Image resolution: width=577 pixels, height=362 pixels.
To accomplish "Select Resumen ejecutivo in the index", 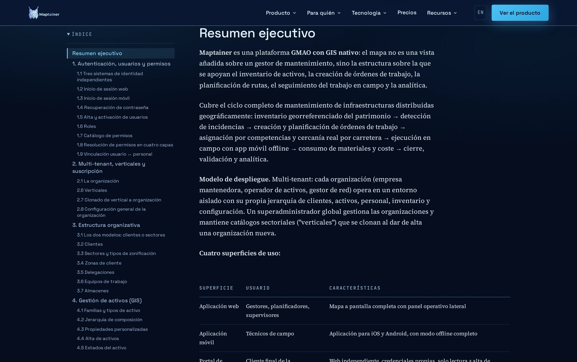I will click(121, 53).
